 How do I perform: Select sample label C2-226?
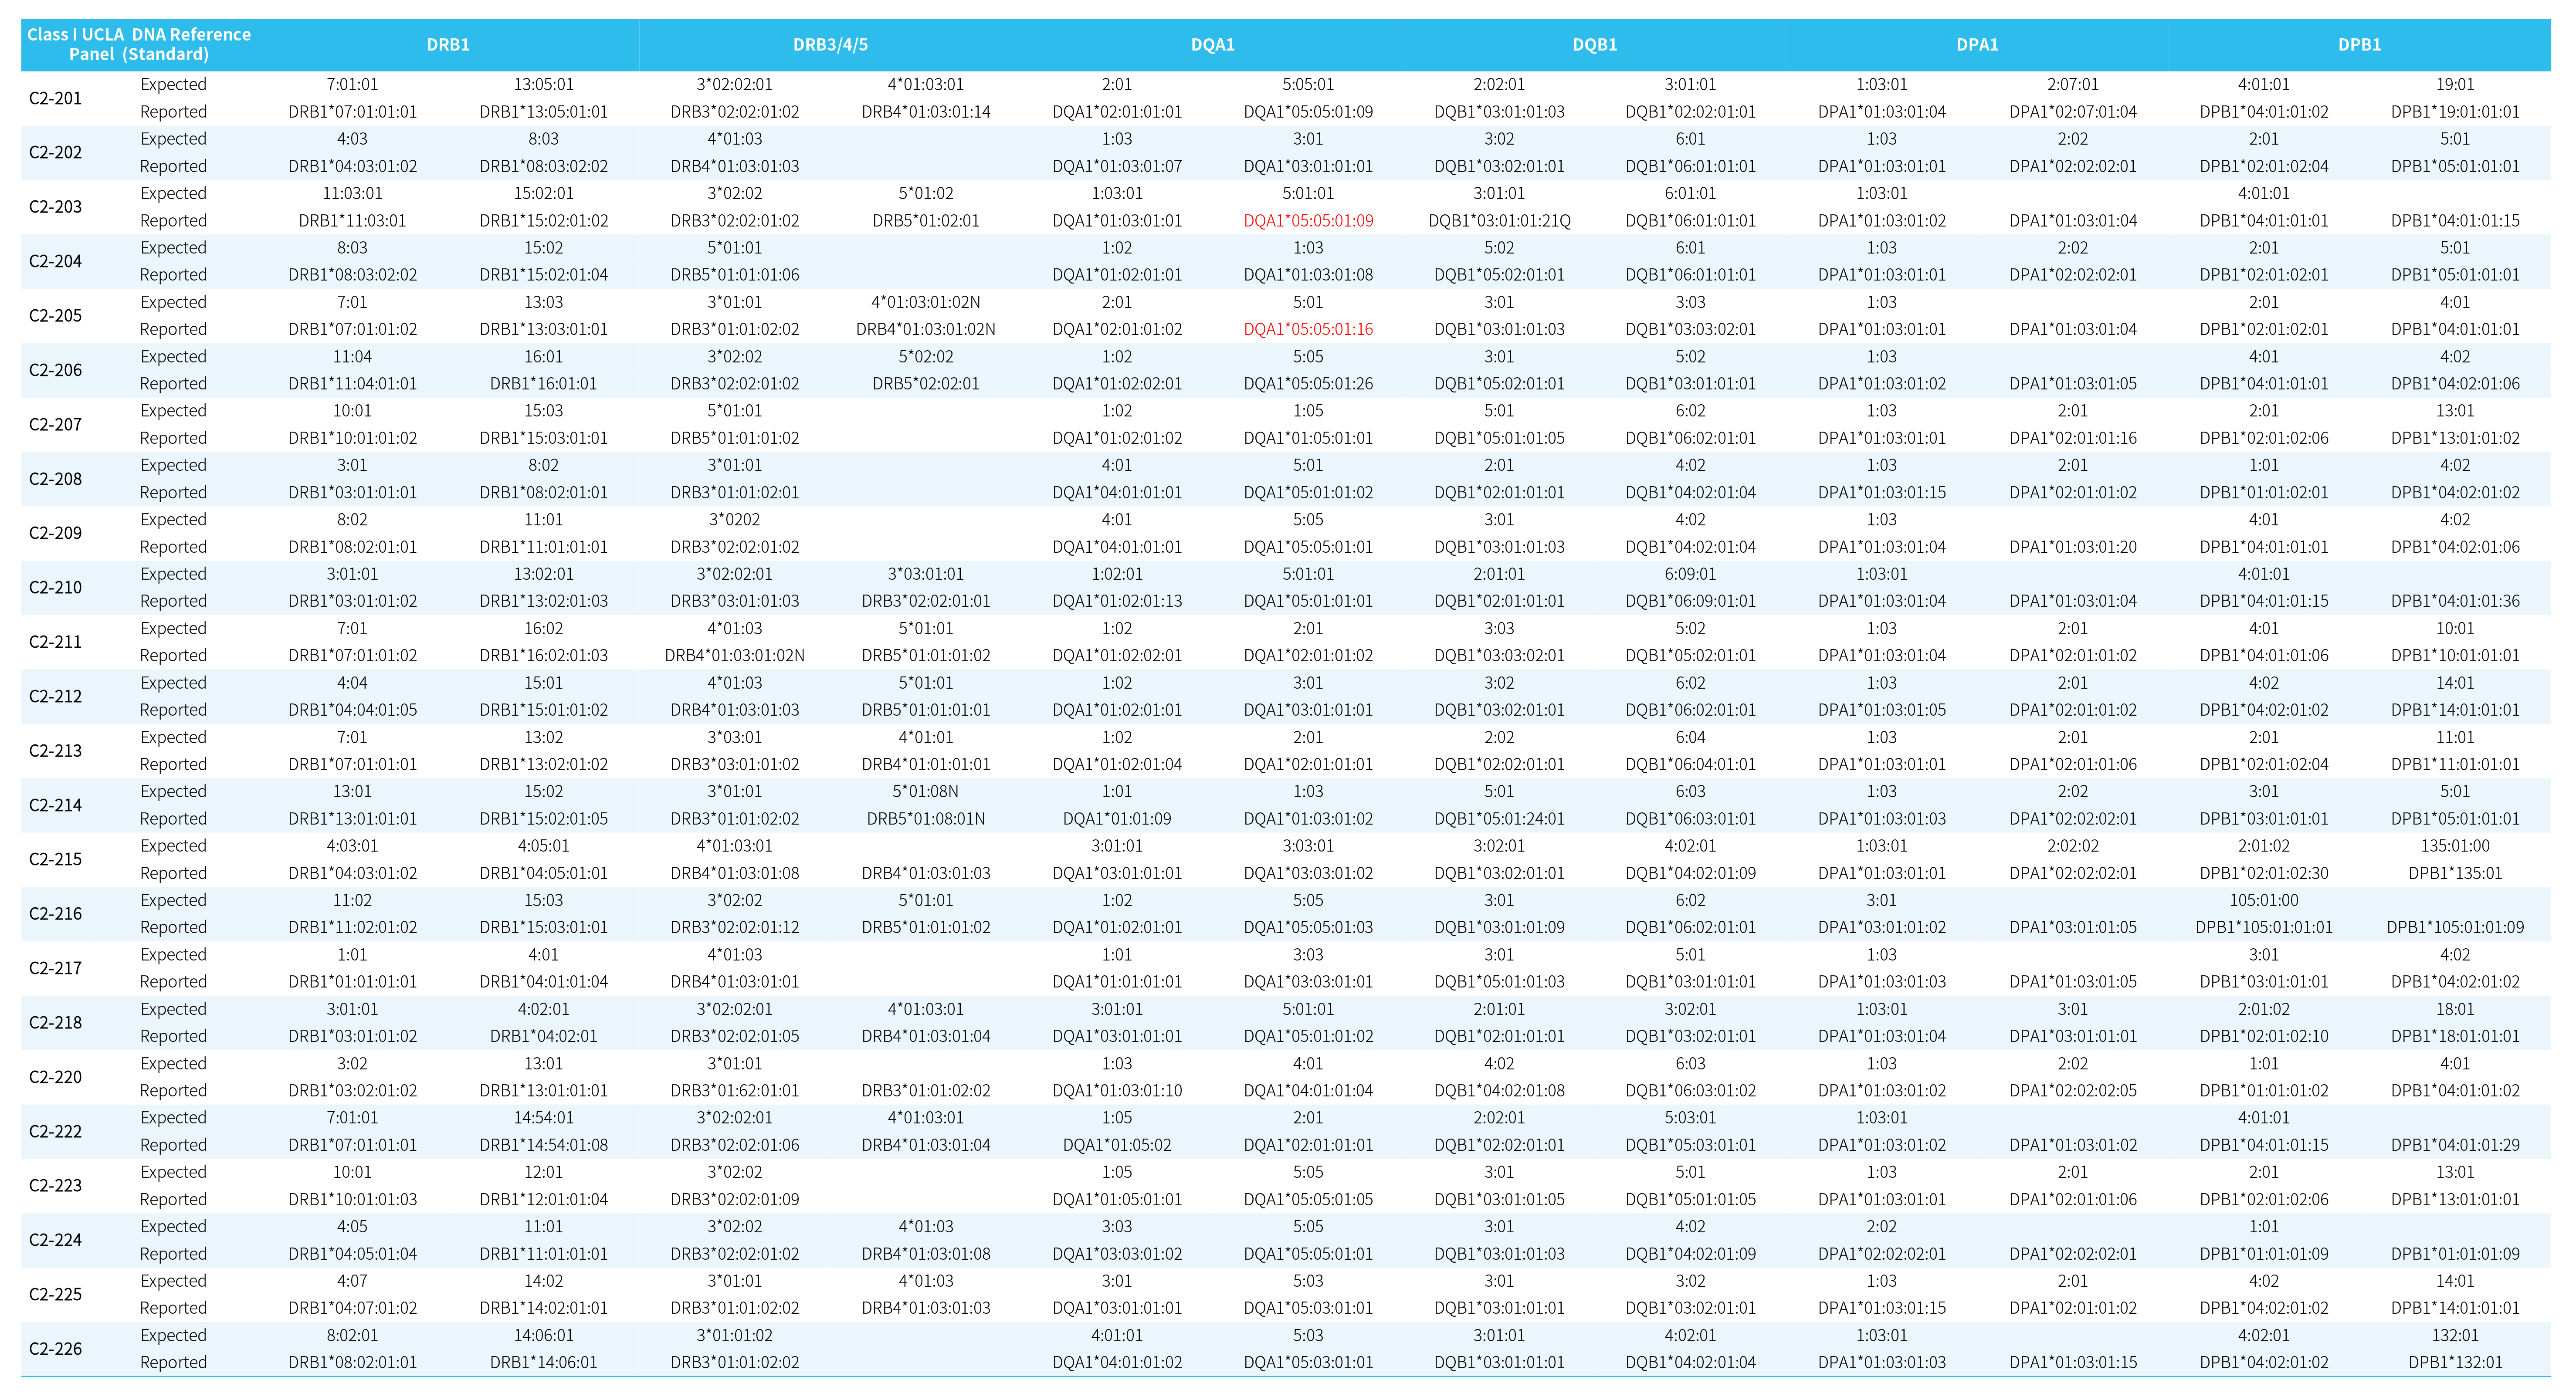pos(55,1349)
